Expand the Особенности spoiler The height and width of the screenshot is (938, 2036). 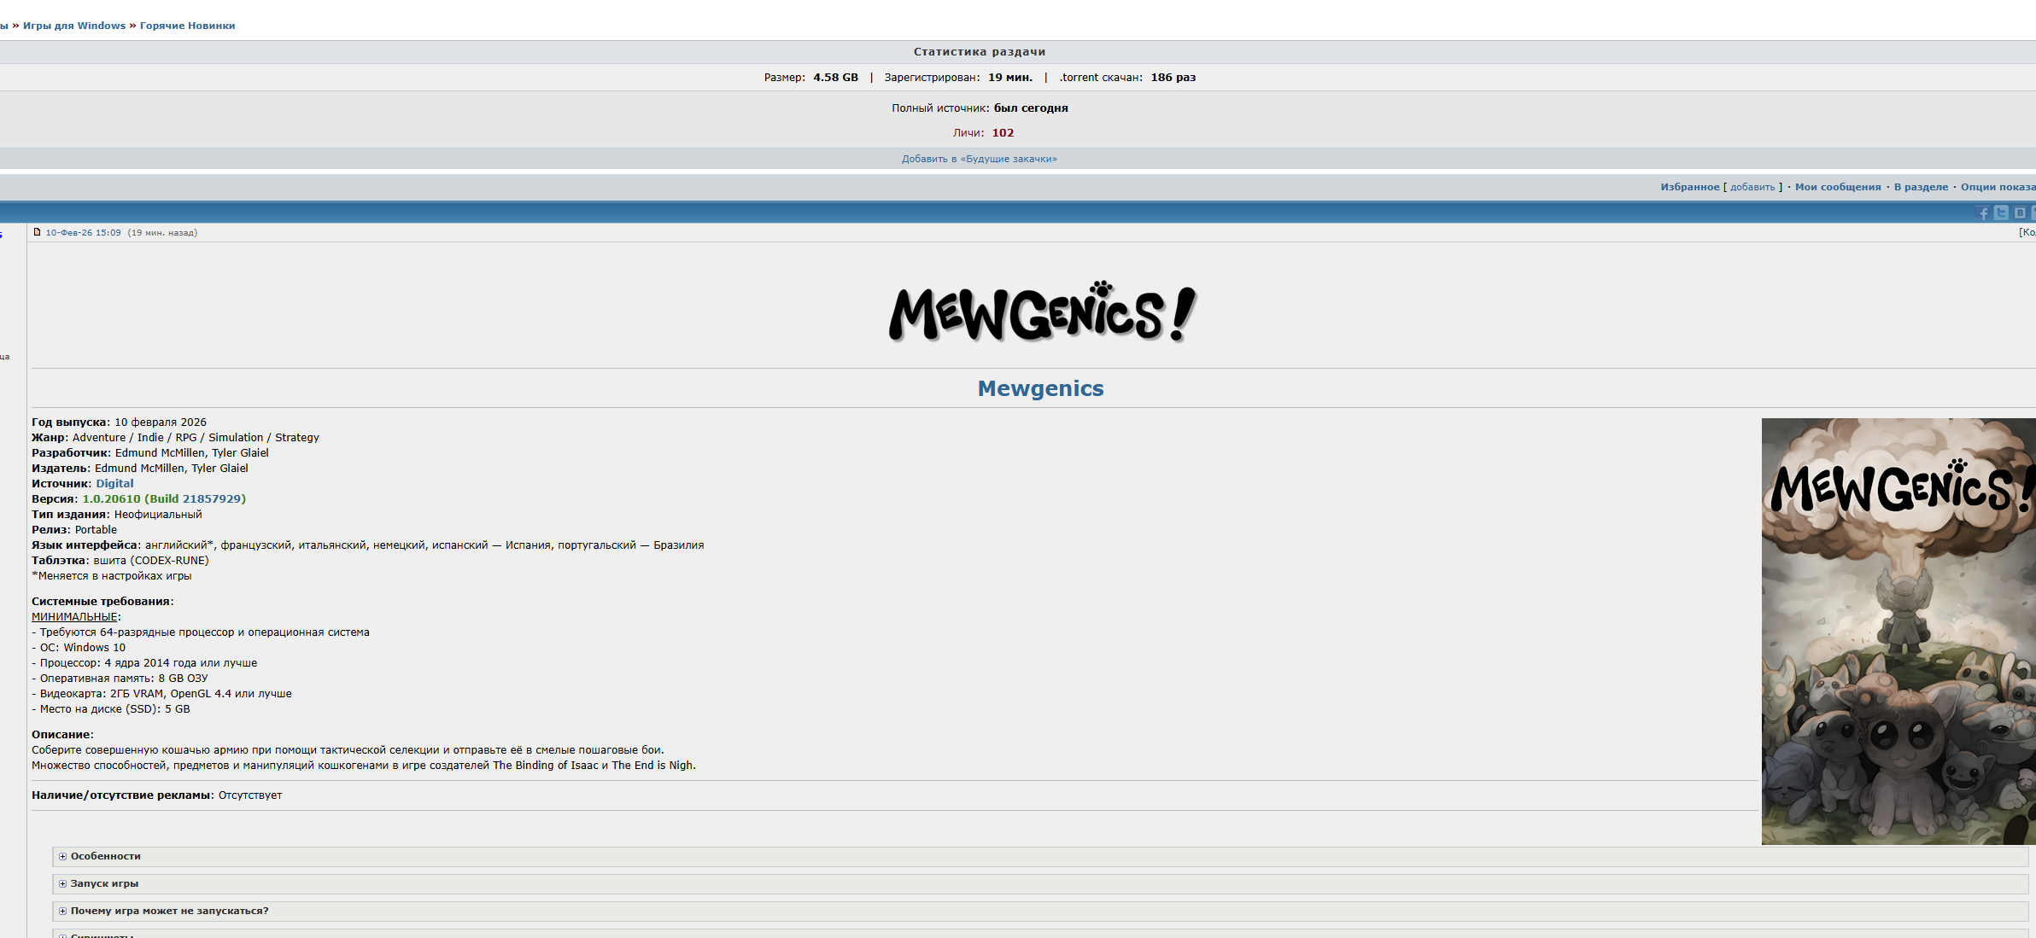pyautogui.click(x=105, y=856)
